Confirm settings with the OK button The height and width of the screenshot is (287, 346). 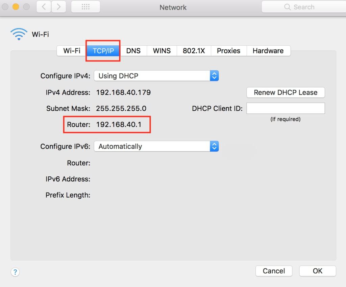[318, 271]
